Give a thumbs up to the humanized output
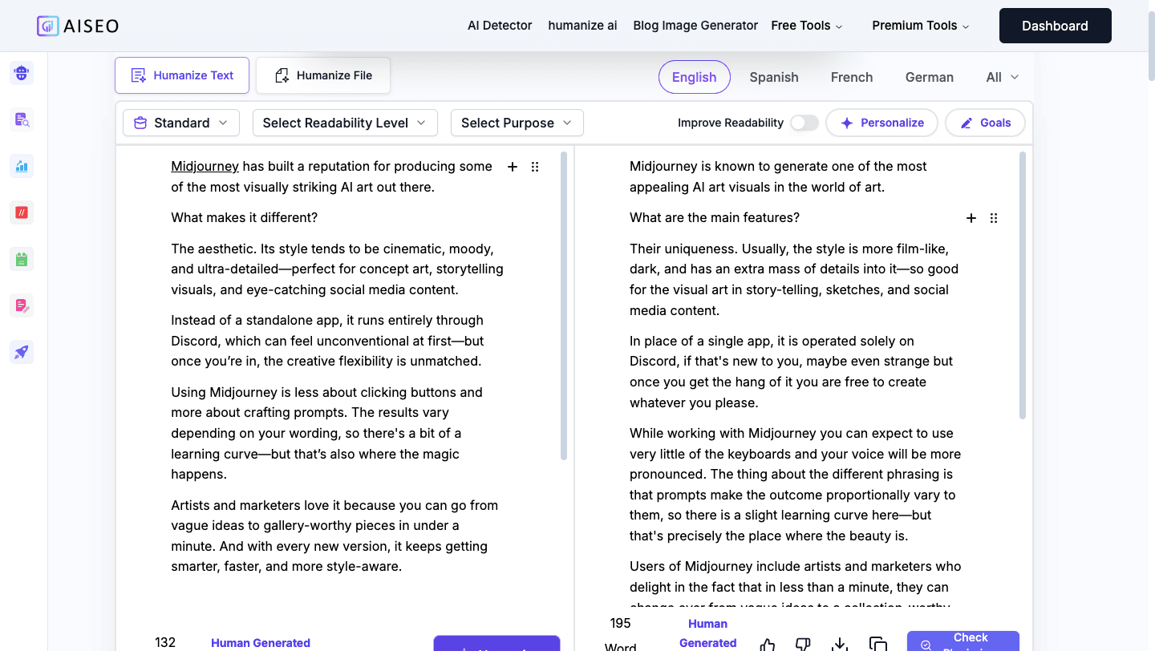The image size is (1155, 651). (x=767, y=645)
